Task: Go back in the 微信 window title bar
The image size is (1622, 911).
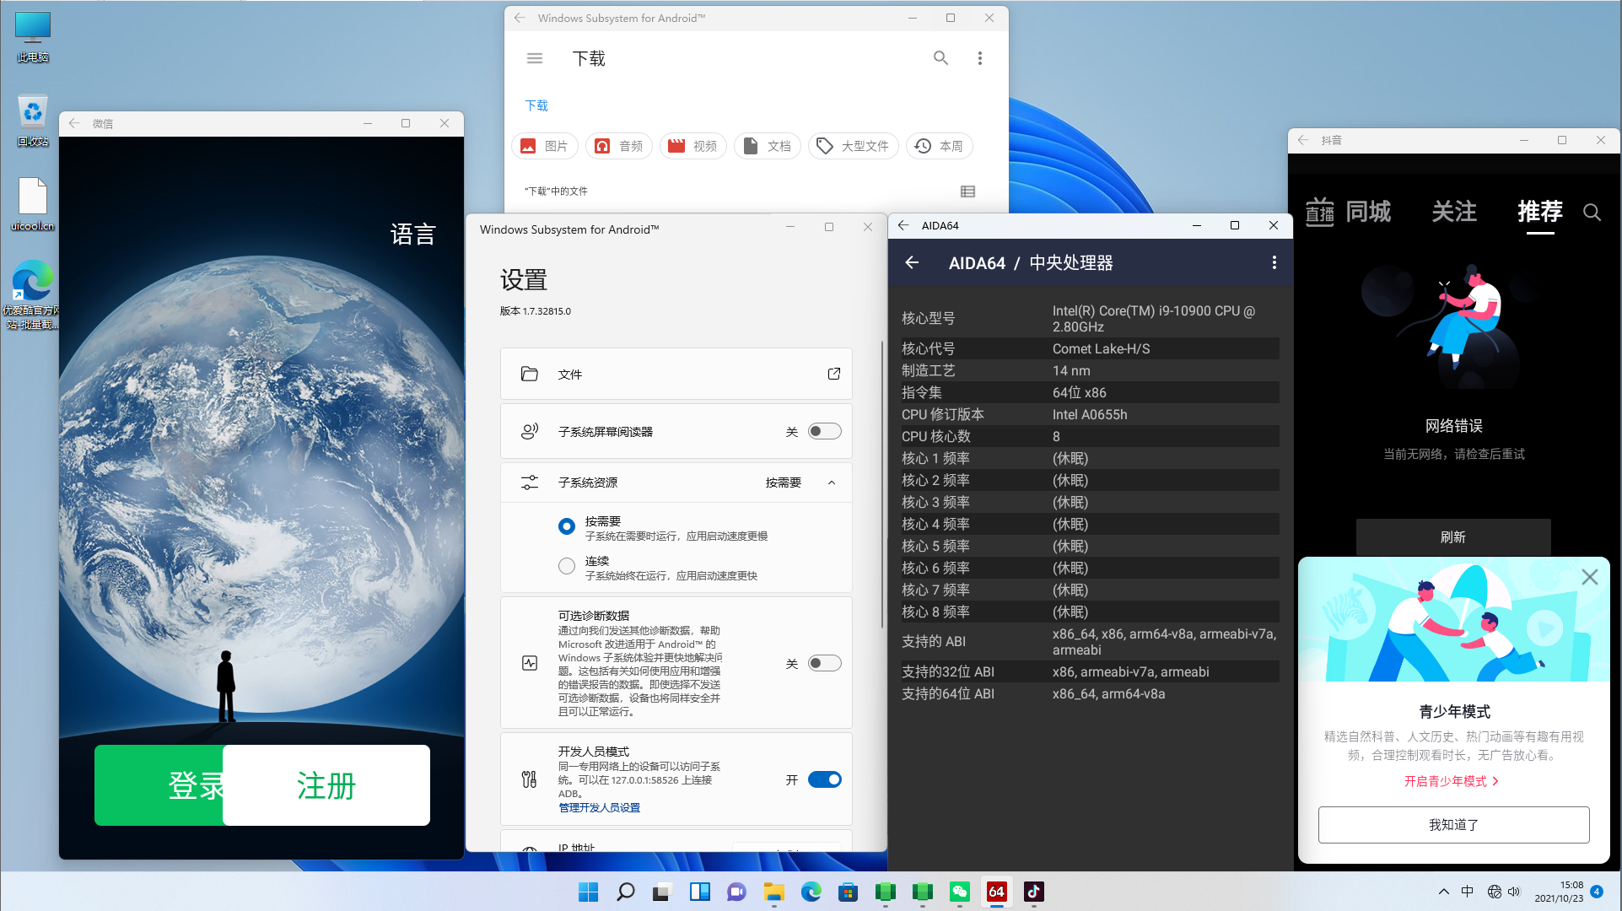Action: (x=74, y=123)
